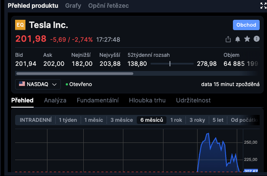Set the chart to 1 rok
Screen dimensions: 267x176
tap(176, 120)
